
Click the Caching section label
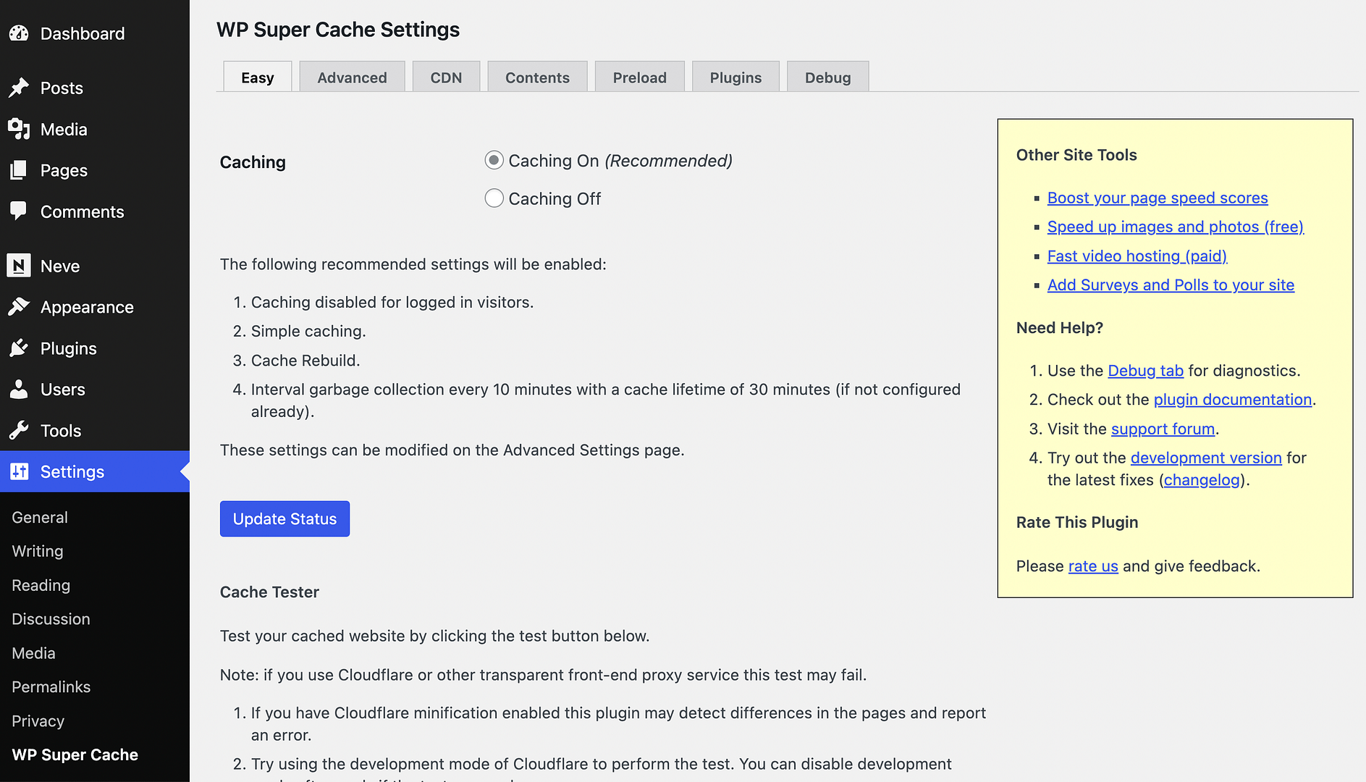click(253, 162)
